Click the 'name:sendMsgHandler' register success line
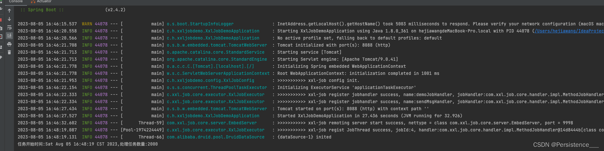The image size is (604, 151). [441, 102]
